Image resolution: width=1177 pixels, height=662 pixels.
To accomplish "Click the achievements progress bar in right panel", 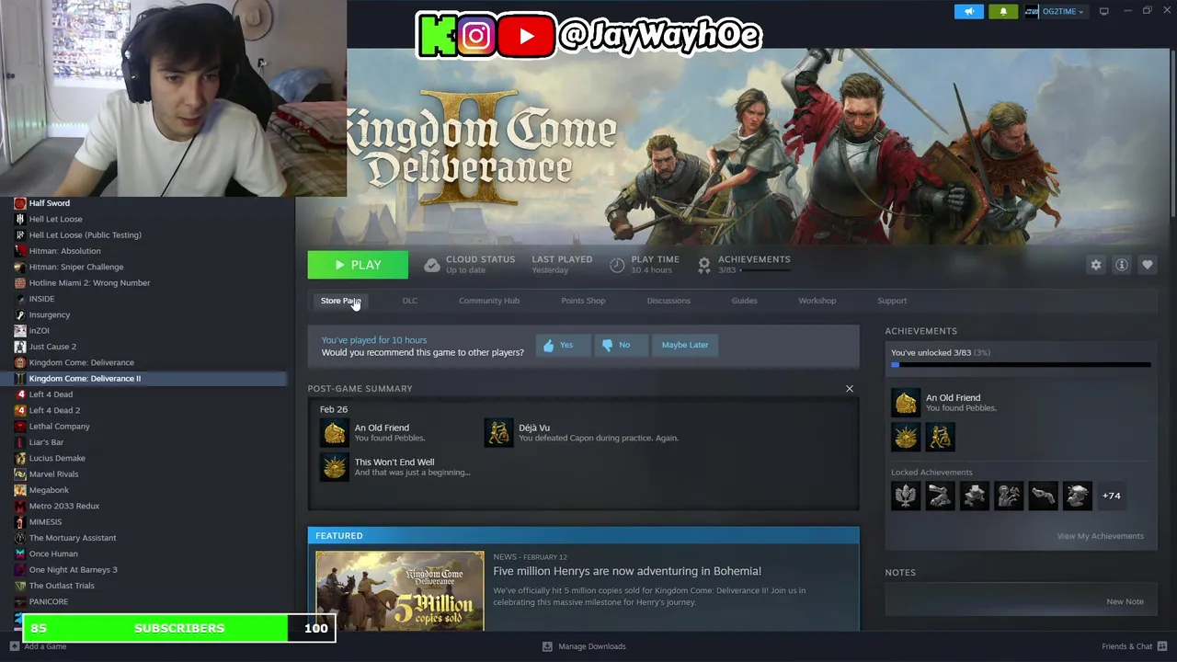I will [x=1021, y=365].
